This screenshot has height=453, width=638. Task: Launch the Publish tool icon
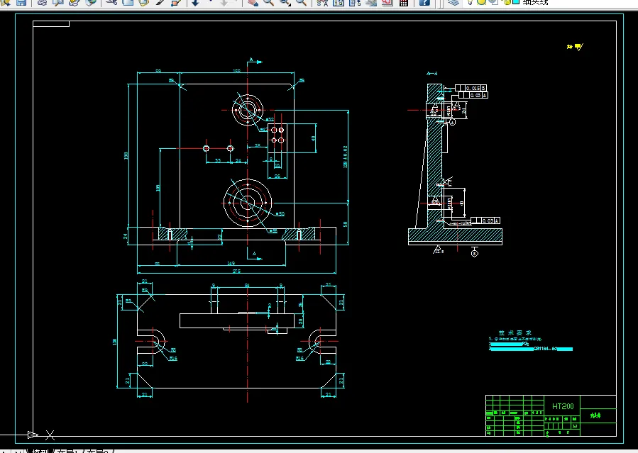(x=74, y=2)
